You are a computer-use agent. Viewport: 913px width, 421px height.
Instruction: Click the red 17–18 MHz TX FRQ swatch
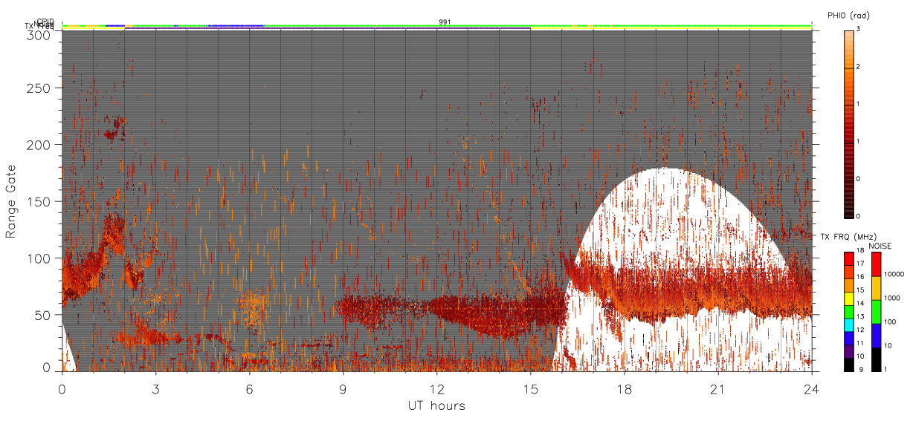pos(848,259)
